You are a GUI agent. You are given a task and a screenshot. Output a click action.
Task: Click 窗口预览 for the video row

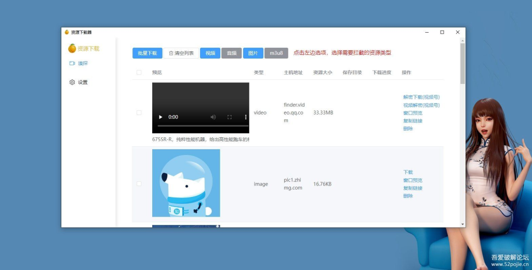pyautogui.click(x=413, y=113)
